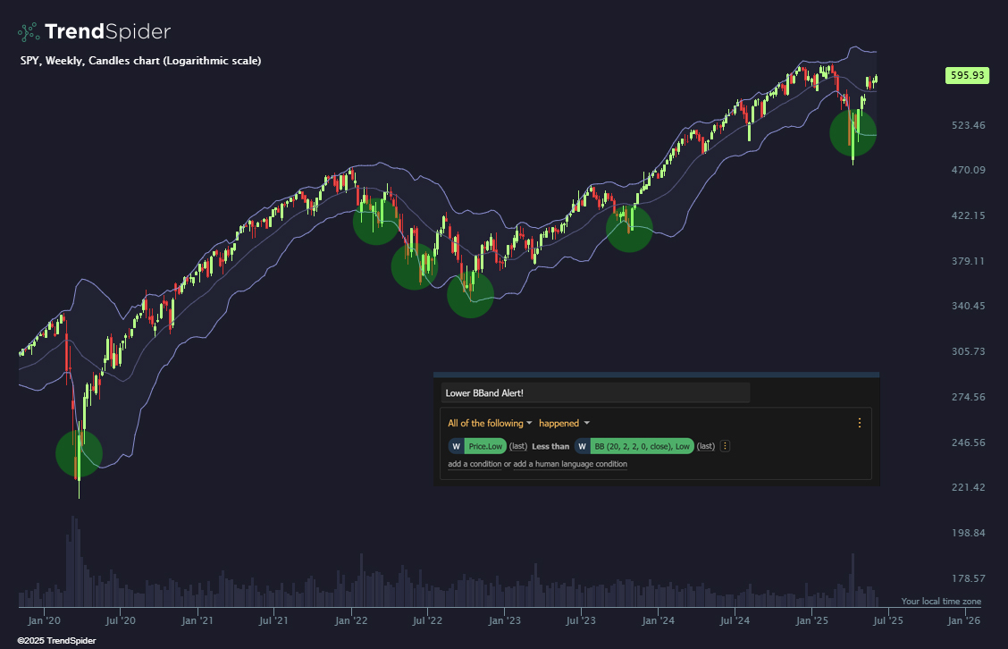This screenshot has height=649, width=1008.
Task: Open the three-dot options beside the BB condition
Action: [x=725, y=446]
